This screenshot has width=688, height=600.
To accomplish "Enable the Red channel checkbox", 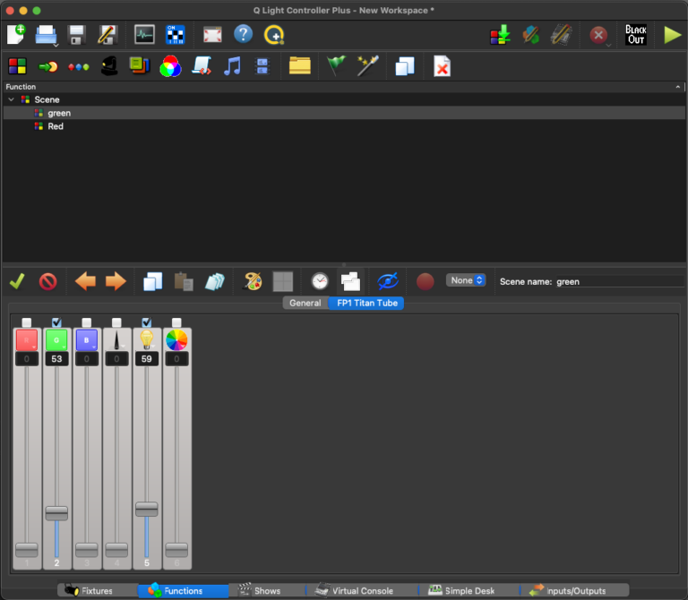I will [27, 322].
